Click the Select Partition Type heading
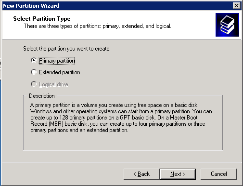 click(42, 19)
